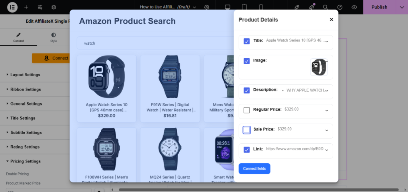
Task: Open the Structure layers icon
Action: 54,7
